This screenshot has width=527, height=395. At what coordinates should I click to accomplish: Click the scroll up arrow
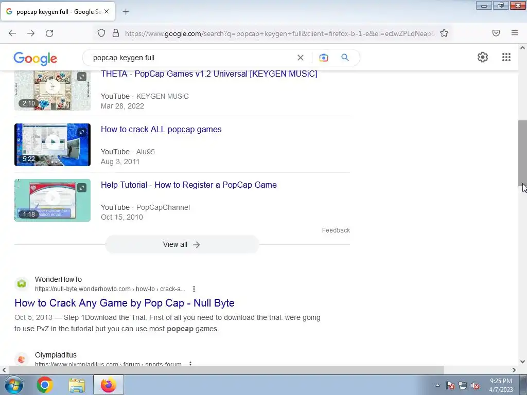(522, 48)
